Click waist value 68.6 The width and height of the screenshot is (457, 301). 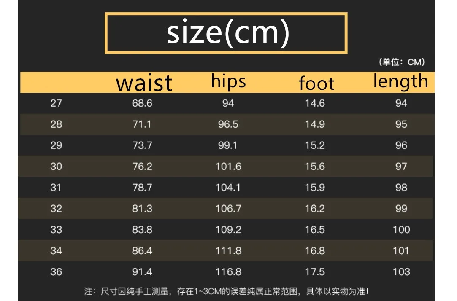pyautogui.click(x=142, y=103)
